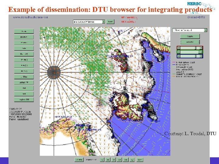The width and height of the screenshot is (219, 164).
Task: Click the 'Orsted*DTU' label at top right
Action: tap(196, 17)
